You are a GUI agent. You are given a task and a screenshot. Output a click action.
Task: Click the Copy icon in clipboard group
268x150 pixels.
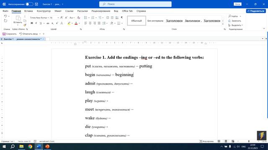(x=25, y=21)
